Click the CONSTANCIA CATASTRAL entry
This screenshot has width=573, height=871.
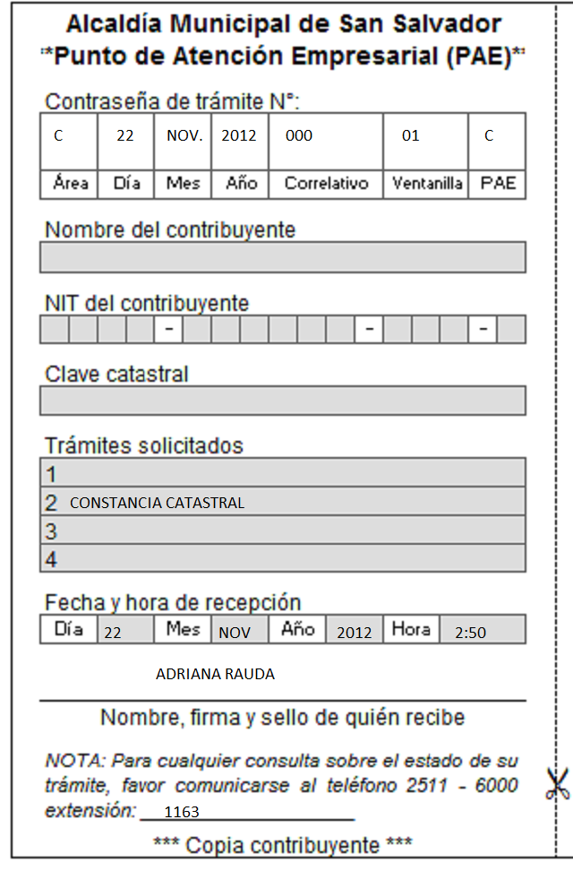(x=158, y=503)
